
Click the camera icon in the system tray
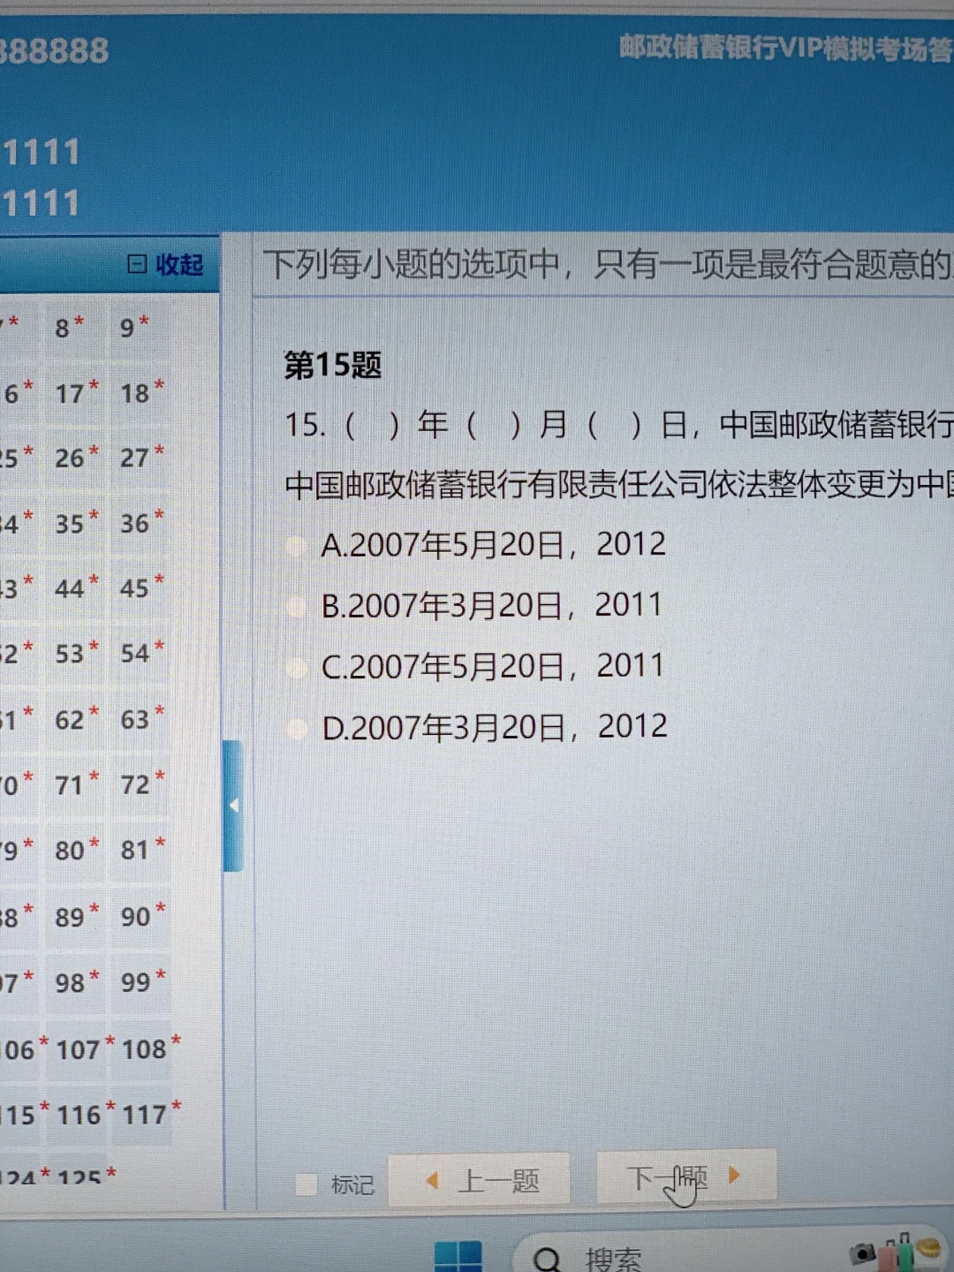click(861, 1253)
